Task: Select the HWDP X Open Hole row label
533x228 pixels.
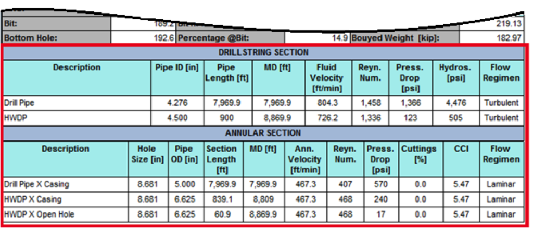Action: 39,214
